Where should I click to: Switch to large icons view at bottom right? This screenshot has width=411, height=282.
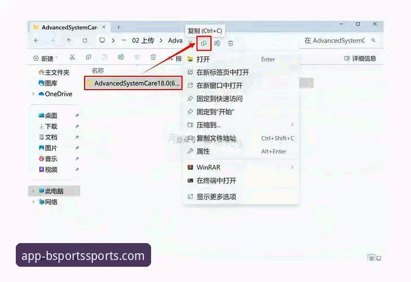click(379, 258)
